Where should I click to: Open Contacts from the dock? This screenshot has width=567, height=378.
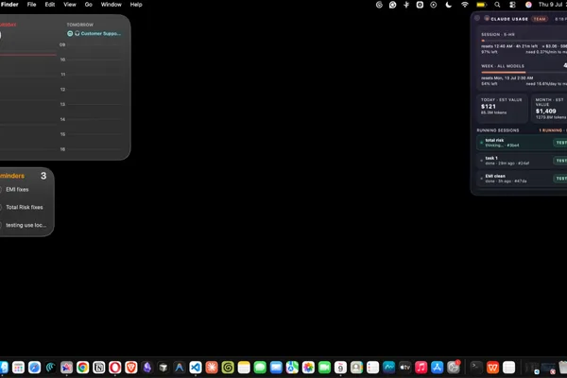[356, 368]
